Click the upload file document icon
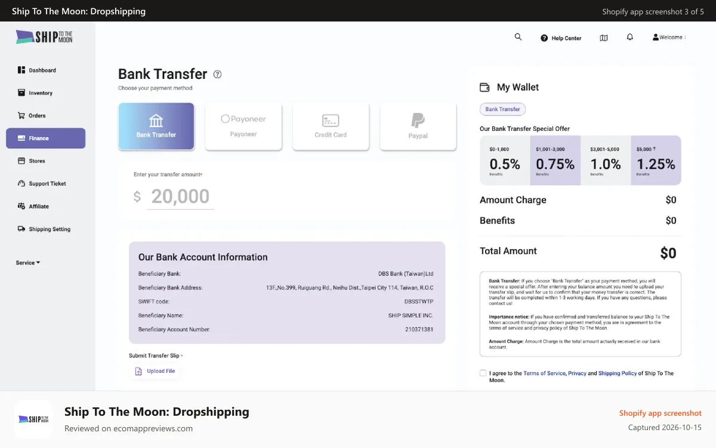 point(138,371)
